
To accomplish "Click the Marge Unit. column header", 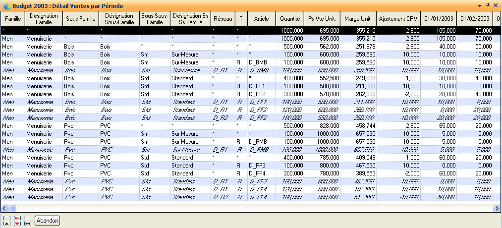I will pyautogui.click(x=358, y=19).
